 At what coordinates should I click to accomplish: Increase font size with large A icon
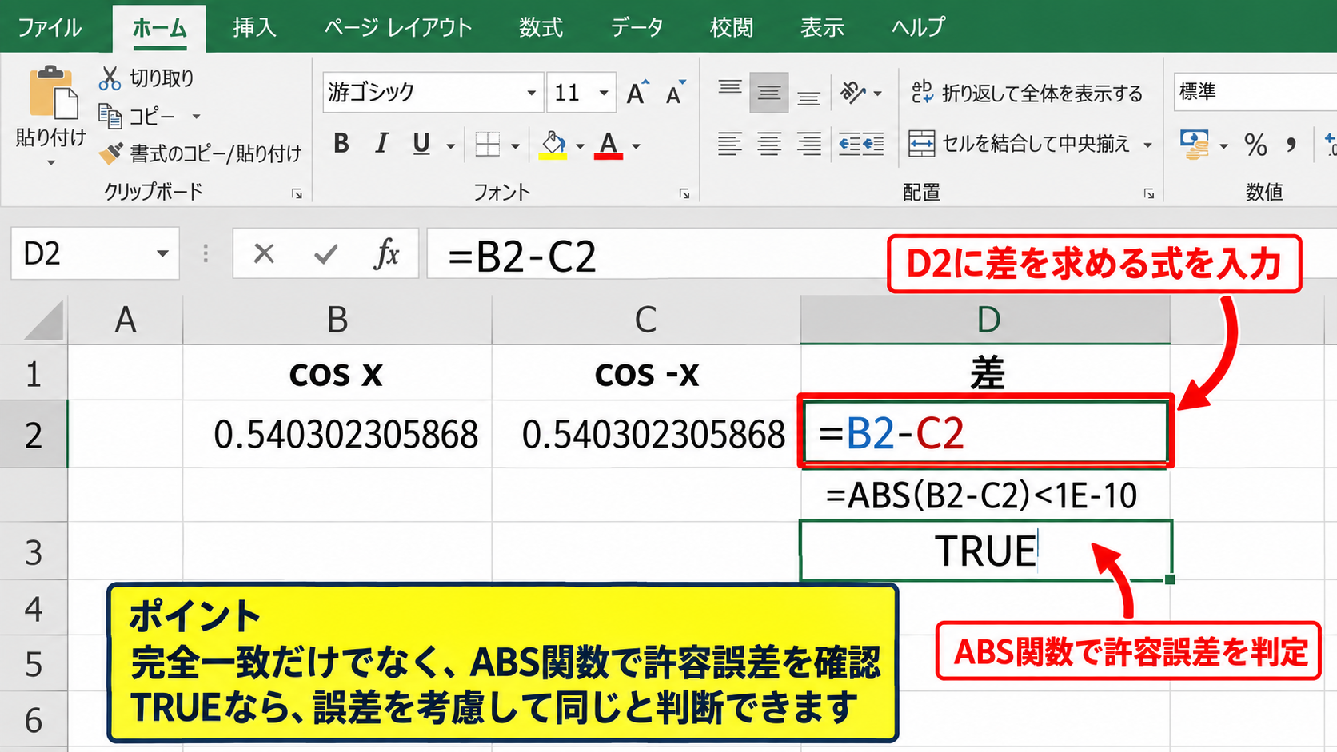(x=637, y=93)
